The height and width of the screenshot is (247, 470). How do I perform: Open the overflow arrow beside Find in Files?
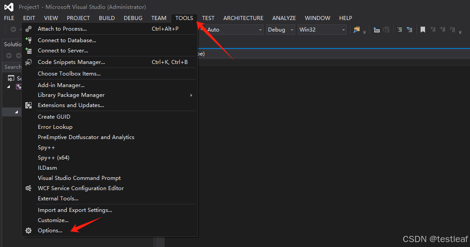coord(365,32)
